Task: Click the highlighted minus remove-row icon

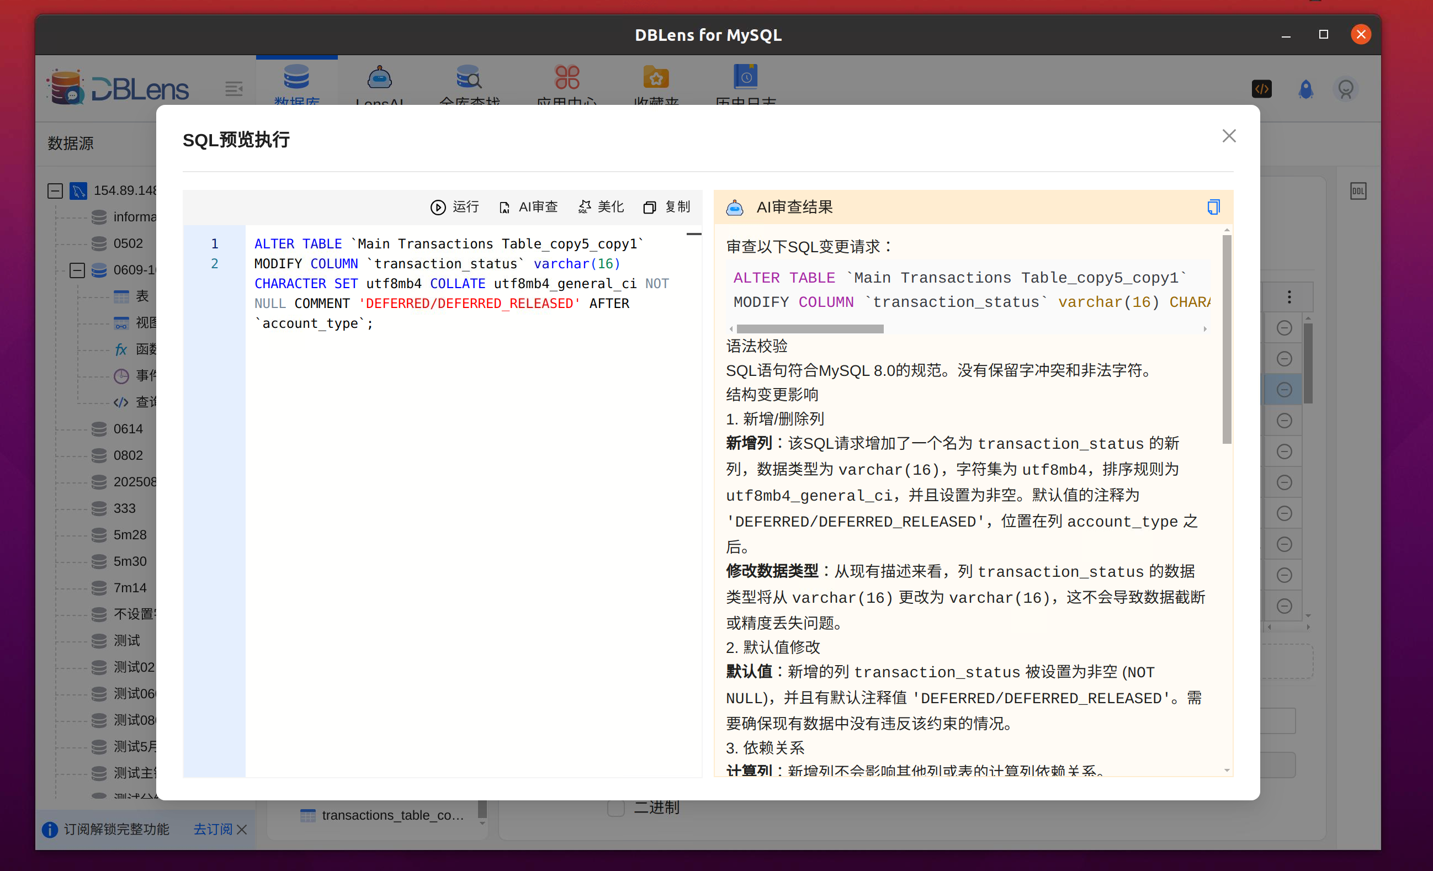Action: [1284, 390]
